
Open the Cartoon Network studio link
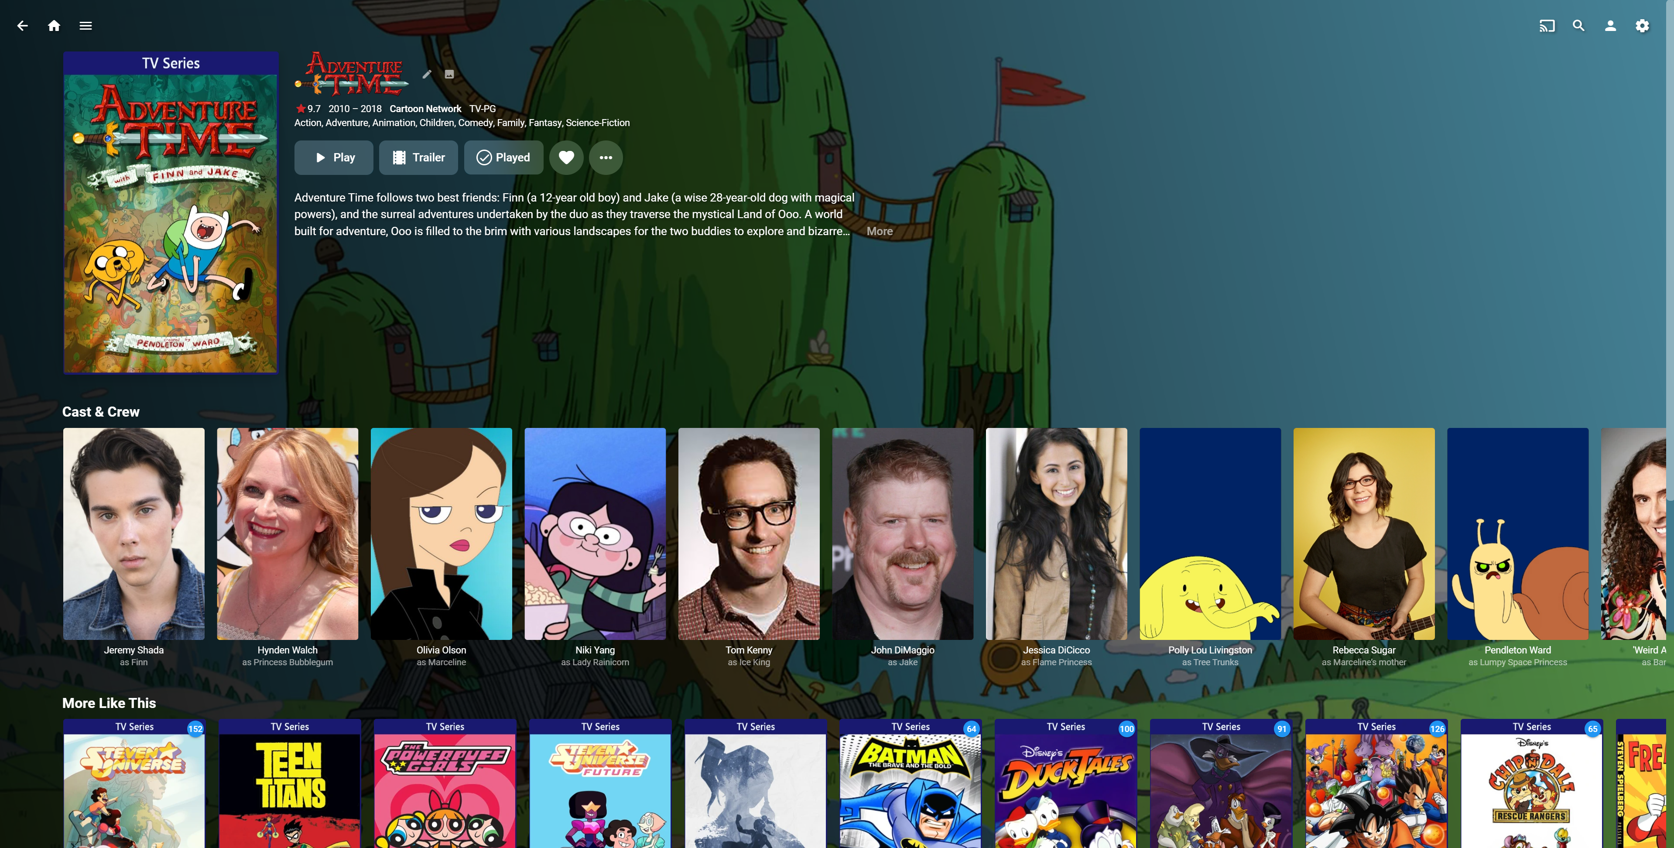pos(425,109)
